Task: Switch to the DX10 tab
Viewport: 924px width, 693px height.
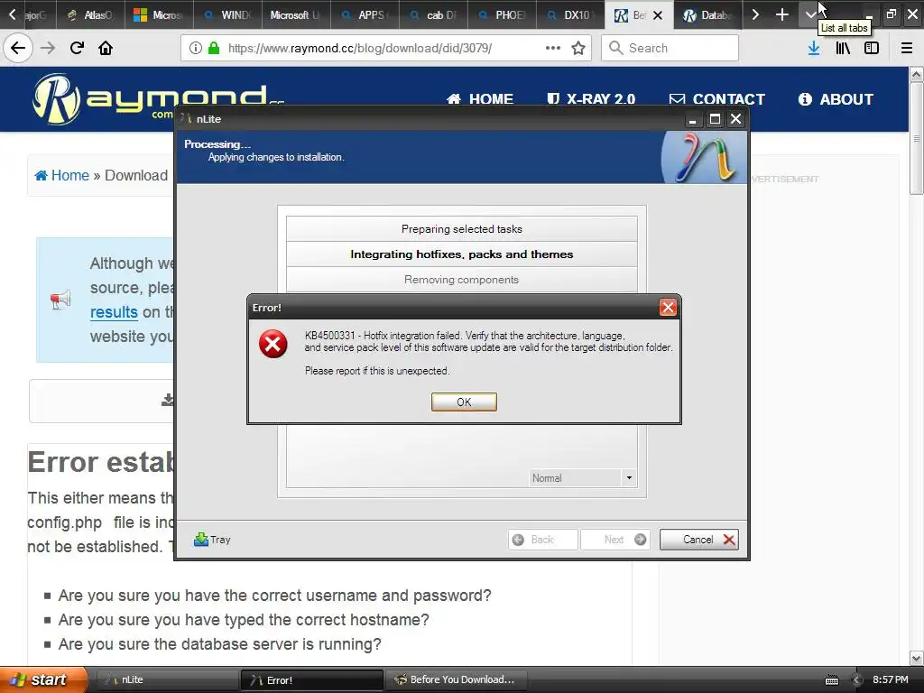Action: coord(570,14)
